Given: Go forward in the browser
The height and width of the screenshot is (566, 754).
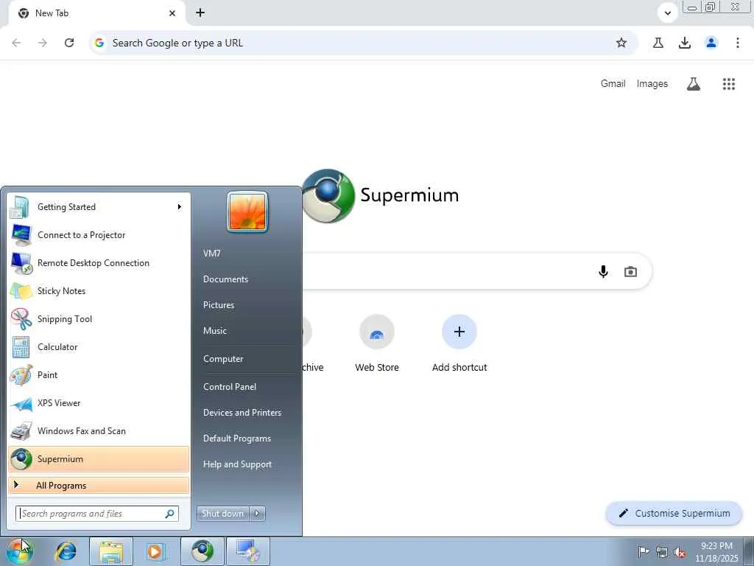Looking at the screenshot, I should 43,43.
